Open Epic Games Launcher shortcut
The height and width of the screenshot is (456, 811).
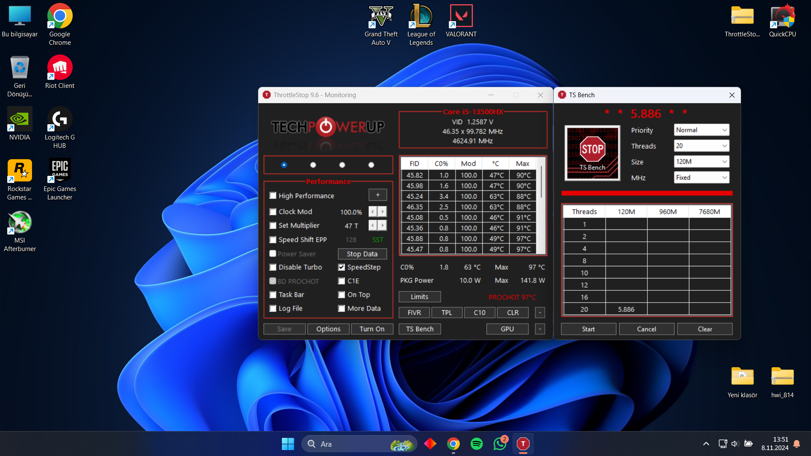60,180
